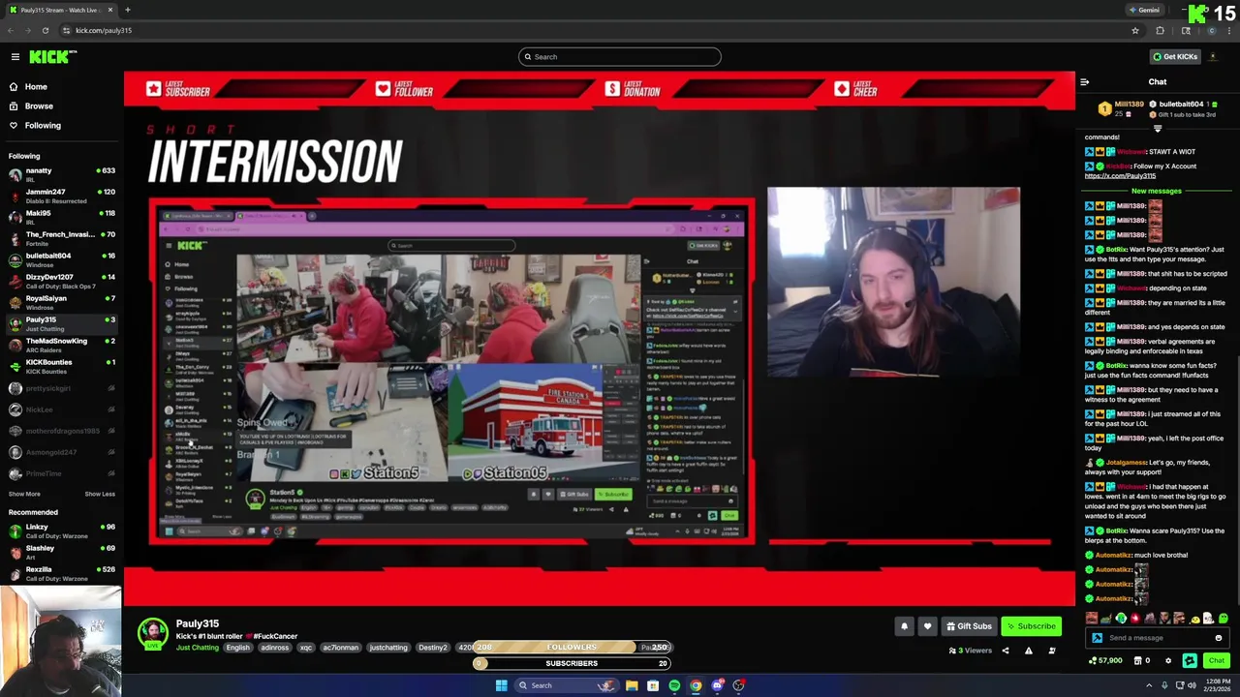
Task: Click the share stream icon
Action: 1005,651
